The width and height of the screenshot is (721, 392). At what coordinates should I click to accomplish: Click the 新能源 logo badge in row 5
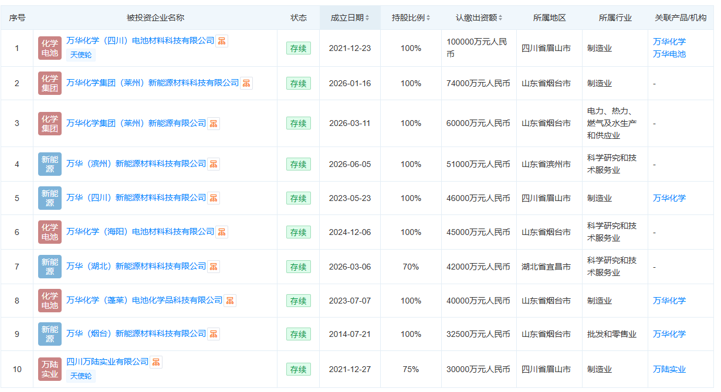[x=50, y=198]
